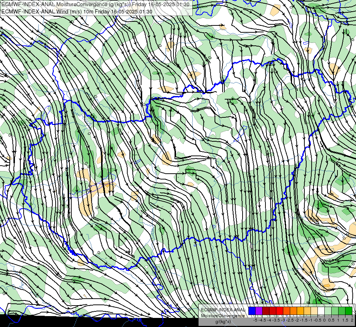The height and width of the screenshot is (327, 356).
Task: Click the Wind (m/s) 10m title line
Action: [x=77, y=12]
